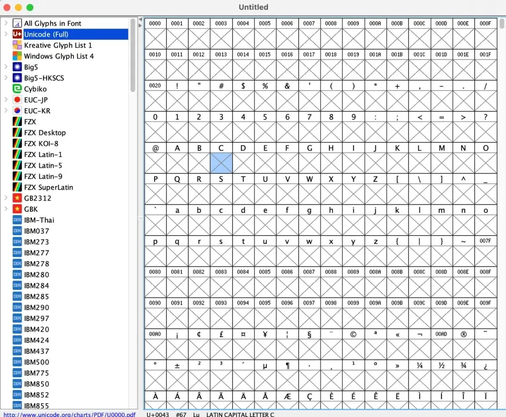Click the FZX SuperLatin striped icon
The height and width of the screenshot is (417, 506).
[x=17, y=187]
